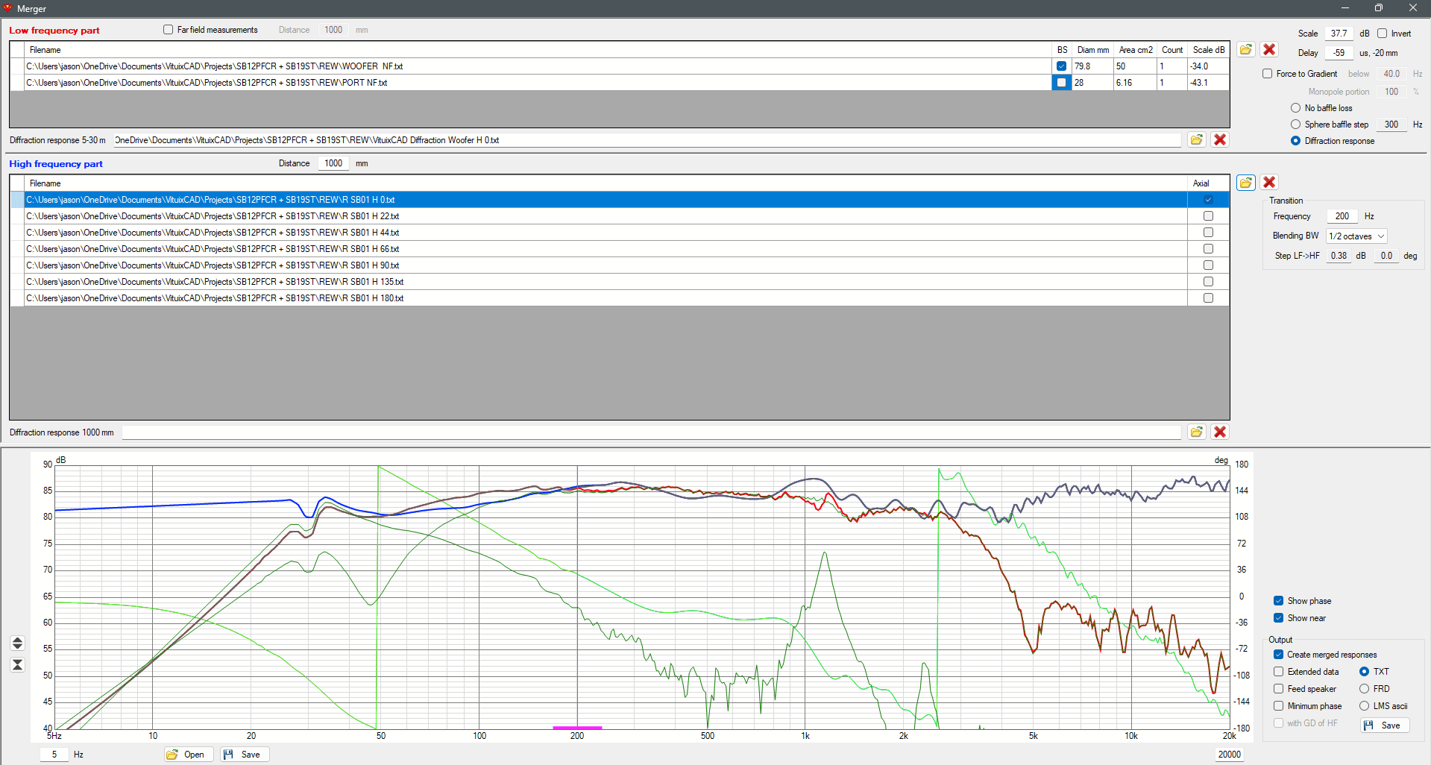The image size is (1431, 765).
Task: Check Axial box for SB01 H 66.txt
Action: (1208, 249)
